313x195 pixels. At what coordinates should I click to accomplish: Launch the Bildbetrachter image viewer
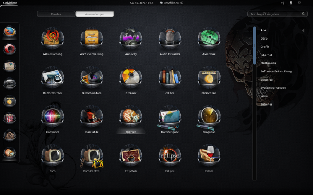(x=53, y=77)
